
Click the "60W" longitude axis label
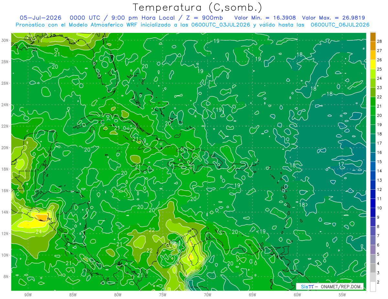click(x=297, y=295)
